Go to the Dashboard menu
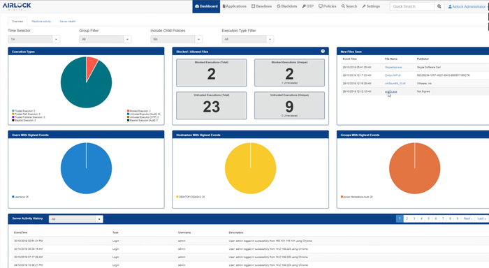The width and height of the screenshot is (489, 268). pyautogui.click(x=206, y=6)
